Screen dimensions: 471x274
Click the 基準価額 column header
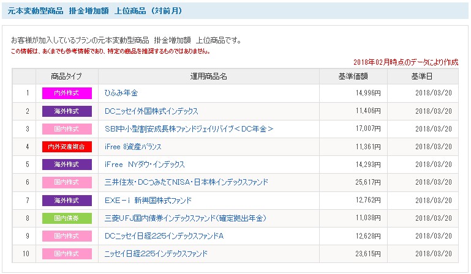coord(353,76)
